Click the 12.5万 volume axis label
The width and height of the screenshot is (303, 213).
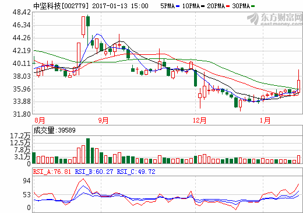20,143
